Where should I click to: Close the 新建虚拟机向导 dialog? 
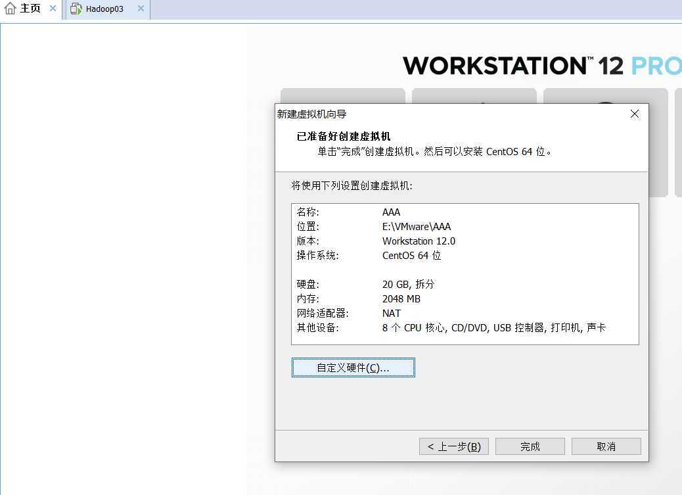tap(635, 114)
